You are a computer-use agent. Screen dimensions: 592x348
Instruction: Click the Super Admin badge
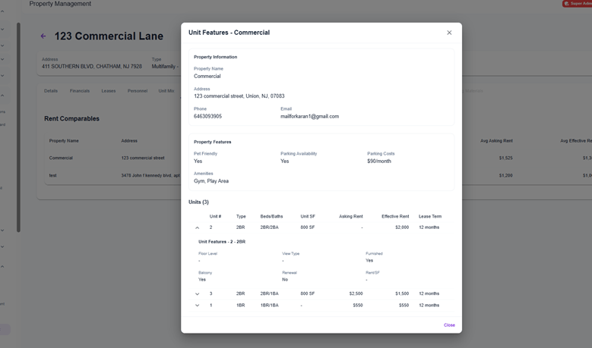(x=577, y=4)
